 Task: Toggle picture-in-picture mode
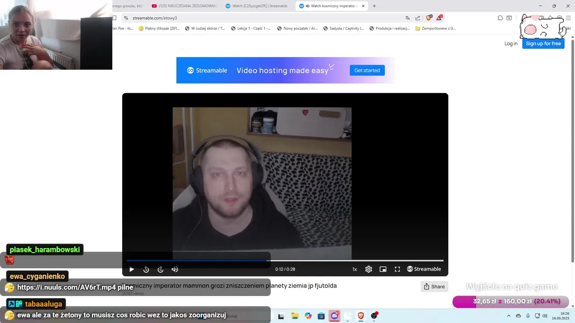(383, 269)
